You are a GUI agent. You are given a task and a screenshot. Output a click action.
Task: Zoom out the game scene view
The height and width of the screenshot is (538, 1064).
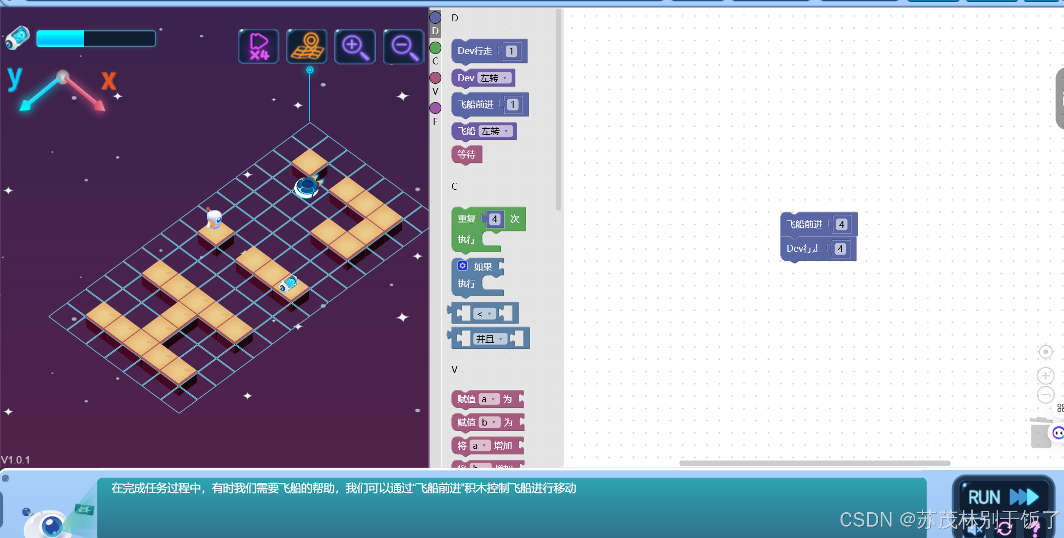(403, 47)
